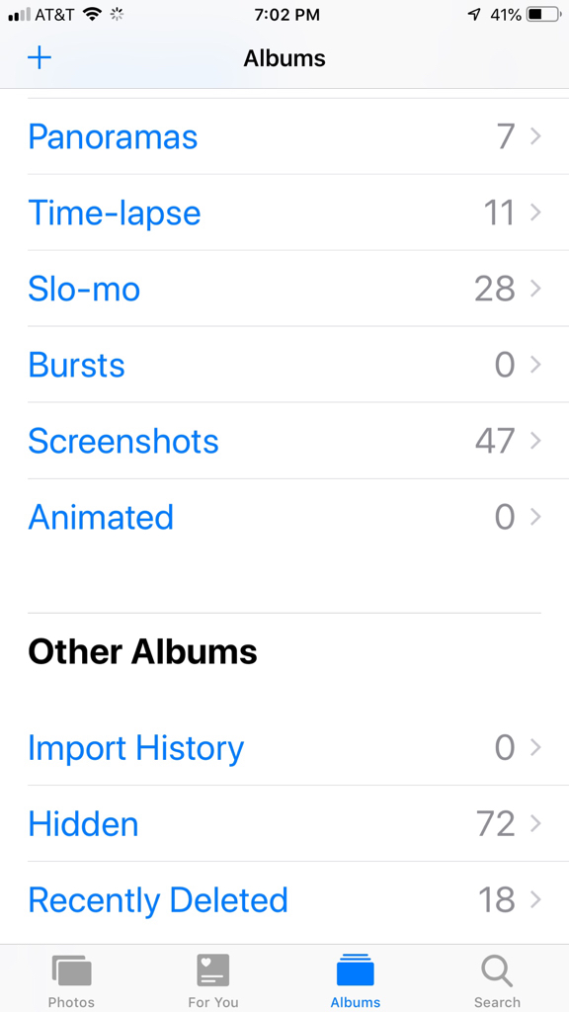The height and width of the screenshot is (1012, 569).
Task: Expand the Recently Deleted row chevron
Action: 535,899
